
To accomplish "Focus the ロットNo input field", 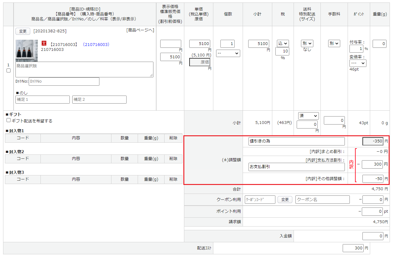I will click(64, 81).
